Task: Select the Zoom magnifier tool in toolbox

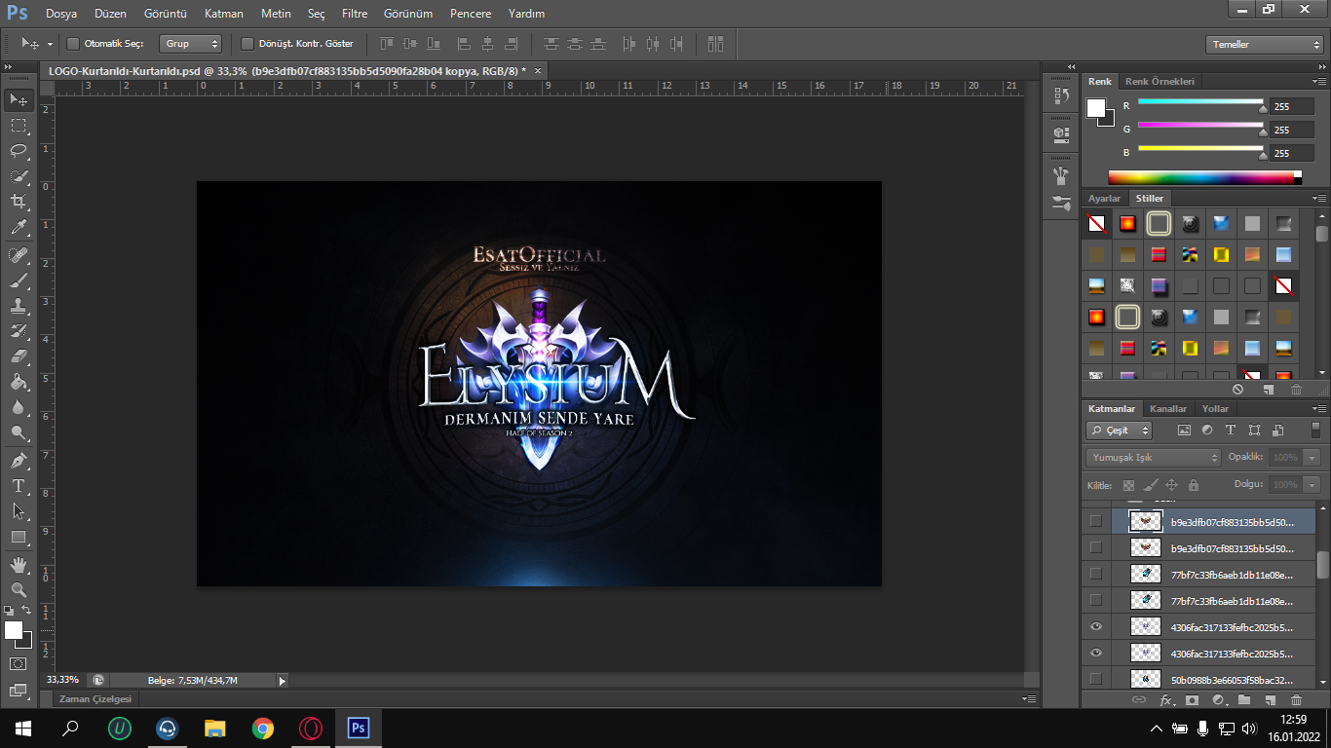Action: [19, 589]
